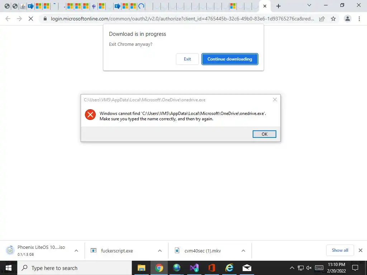
Task: Click OK on the error dialog
Action: click(x=264, y=134)
